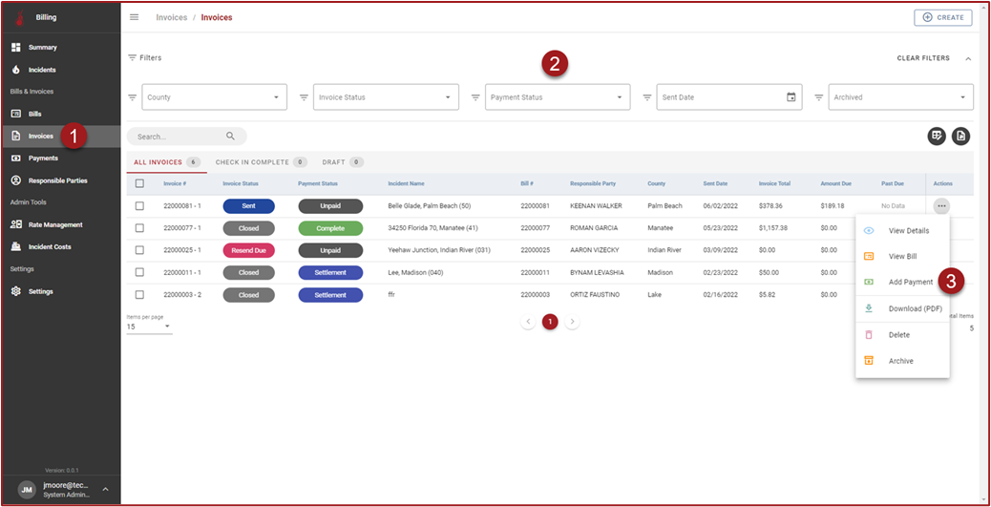991x507 pixels.
Task: Expand the Payment Status dropdown
Action: 558,97
